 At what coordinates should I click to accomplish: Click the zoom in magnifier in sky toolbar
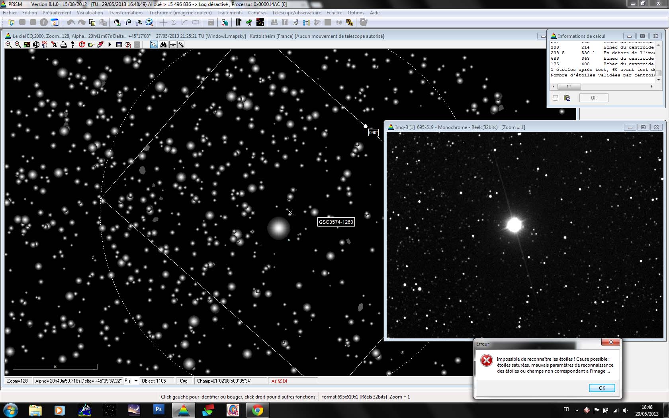click(x=18, y=45)
